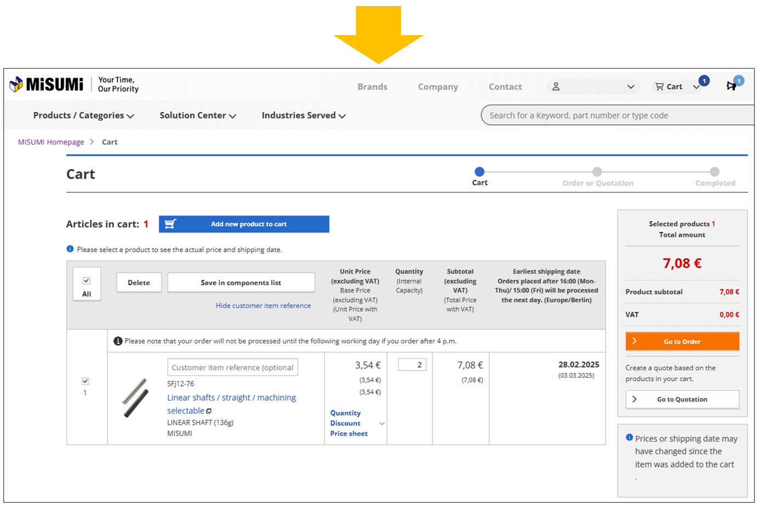Expand the Quantity Discount chevron

(x=382, y=423)
